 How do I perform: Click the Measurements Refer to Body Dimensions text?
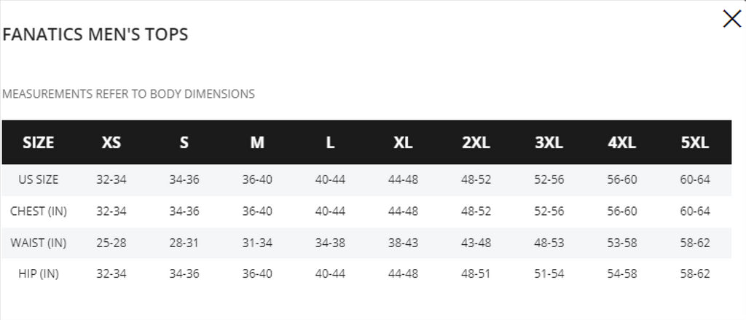coord(128,94)
